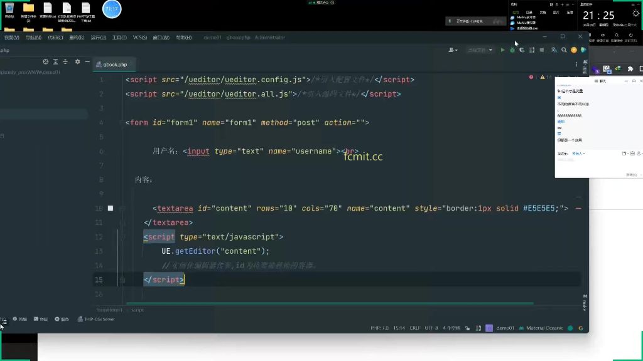Run the current configuration with the green play icon
This screenshot has height=361, width=643.
502,50
